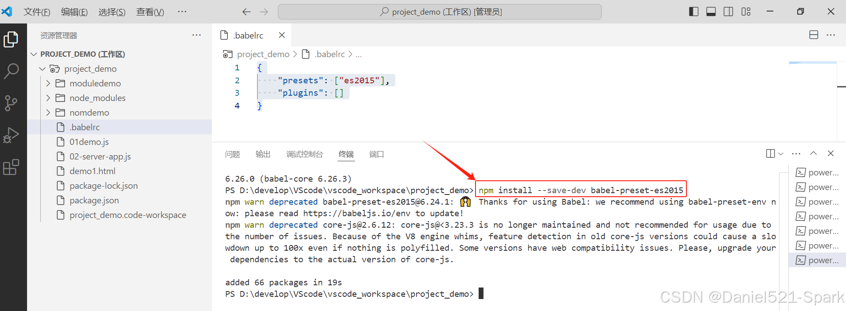The height and width of the screenshot is (311, 846).
Task: Click the breadcrumb ellipsis segment
Action: (359, 54)
